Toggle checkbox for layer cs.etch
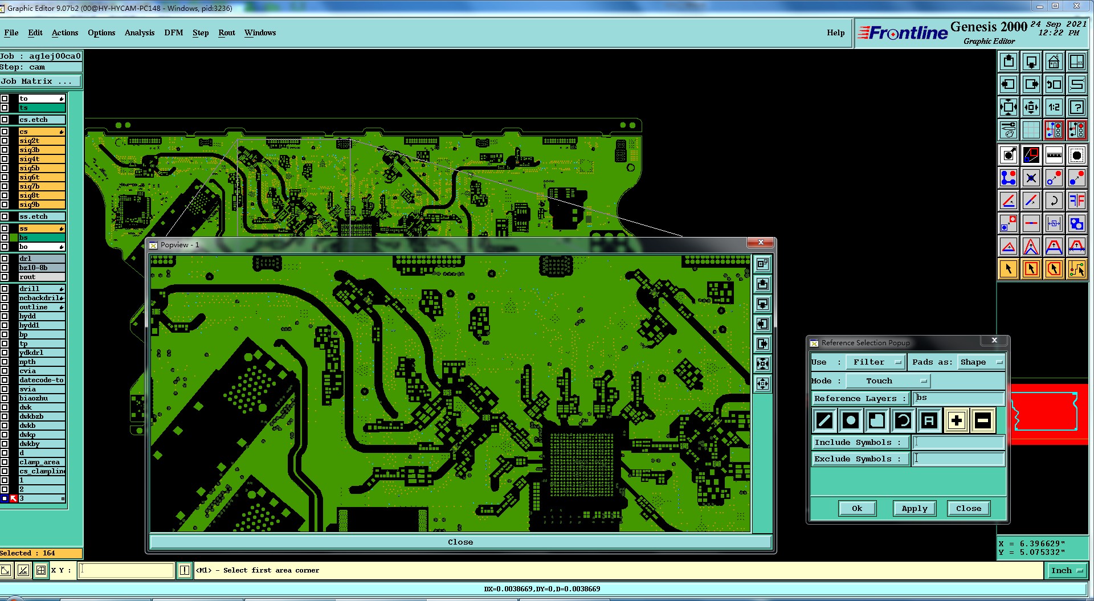1094x601 pixels. [x=5, y=120]
